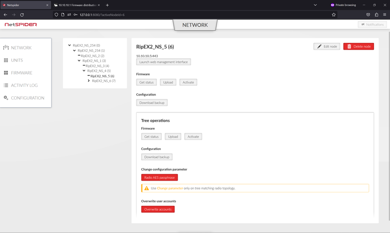This screenshot has height=233, width=390.
Task: Click Tree operations Download backup button
Action: tap(157, 157)
